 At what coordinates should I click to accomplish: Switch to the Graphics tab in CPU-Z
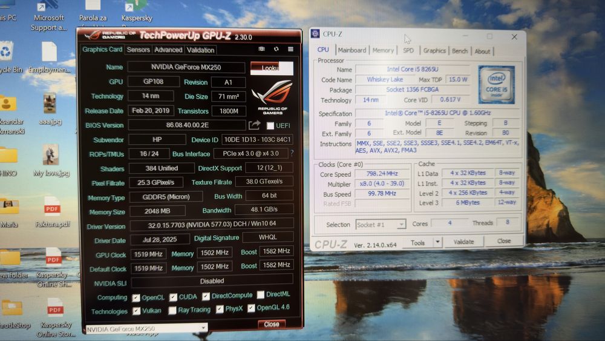[x=434, y=51]
